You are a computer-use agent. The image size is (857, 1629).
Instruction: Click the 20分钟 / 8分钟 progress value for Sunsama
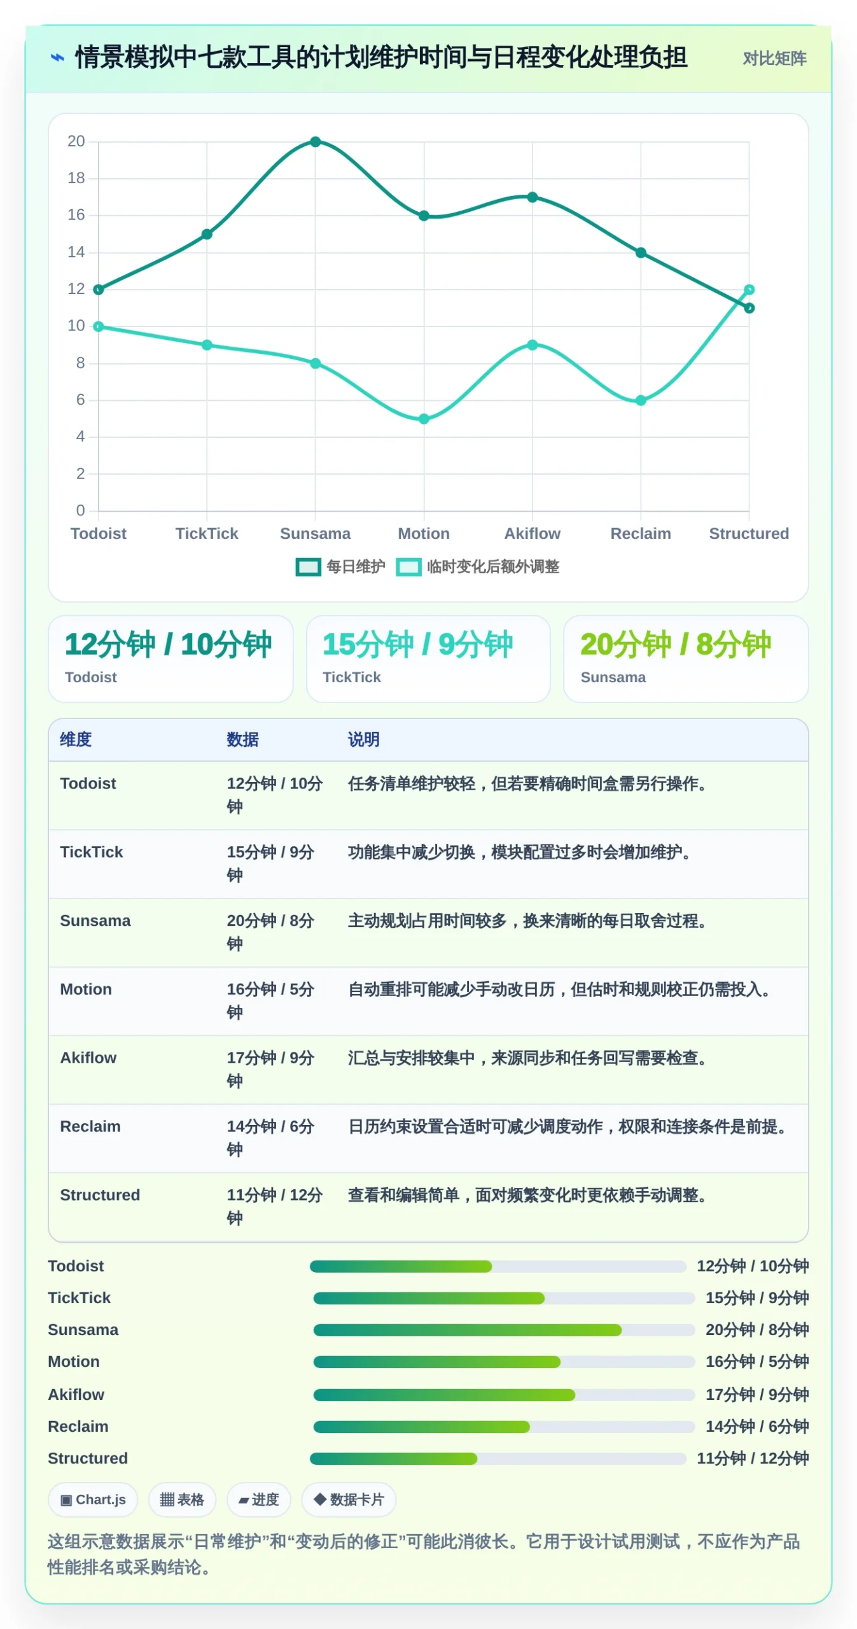click(x=757, y=1330)
